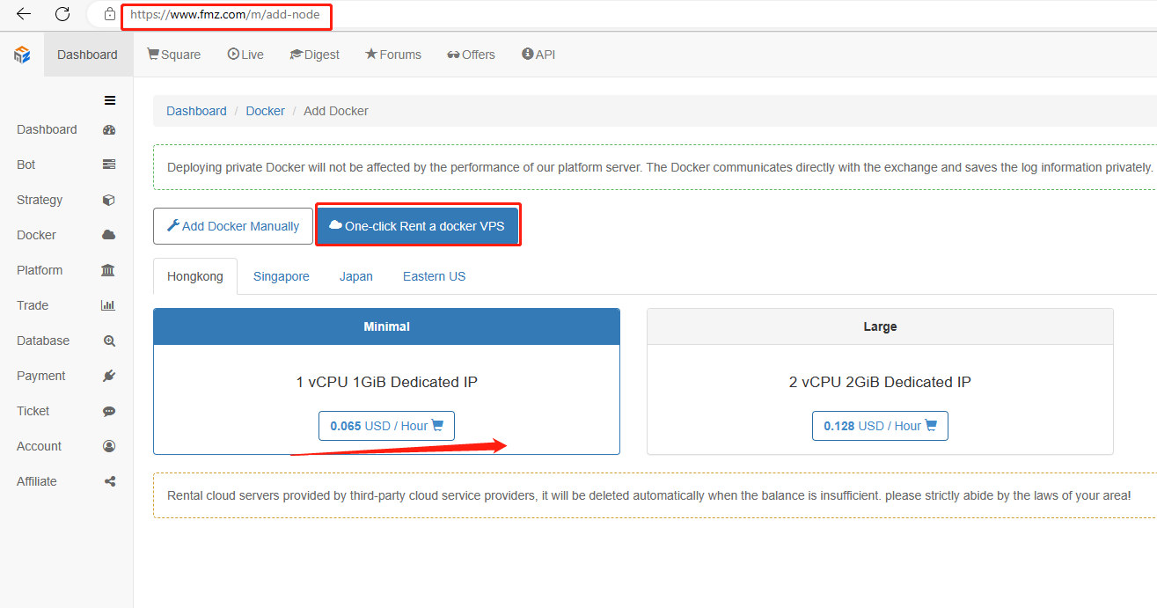Click the Docker cloud icon in sidebar

click(x=109, y=235)
